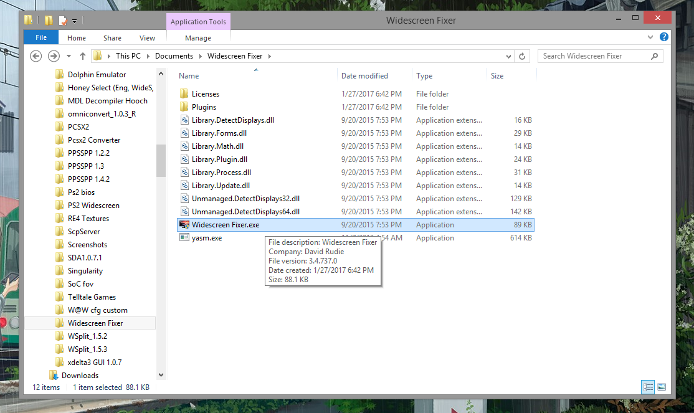Viewport: 694px width, 413px height.
Task: Open the View ribbon tab
Action: click(x=148, y=38)
